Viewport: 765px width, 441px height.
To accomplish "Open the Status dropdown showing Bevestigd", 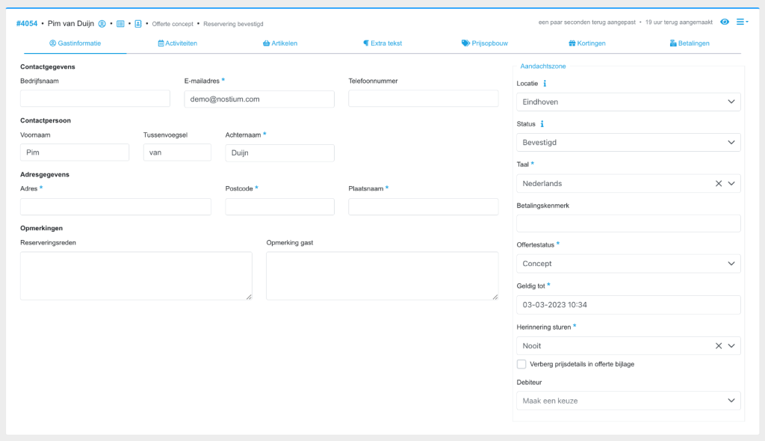I will (628, 142).
